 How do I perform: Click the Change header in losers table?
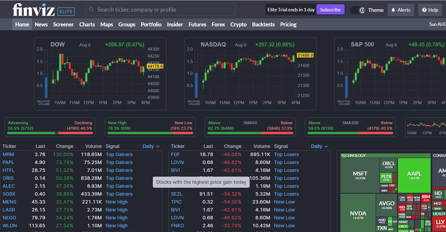click(233, 146)
